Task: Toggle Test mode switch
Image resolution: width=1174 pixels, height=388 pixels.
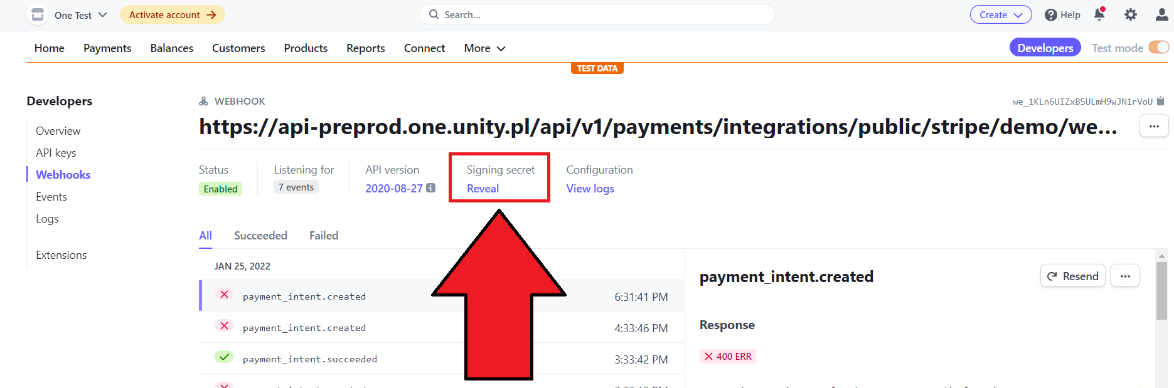Action: click(1159, 48)
